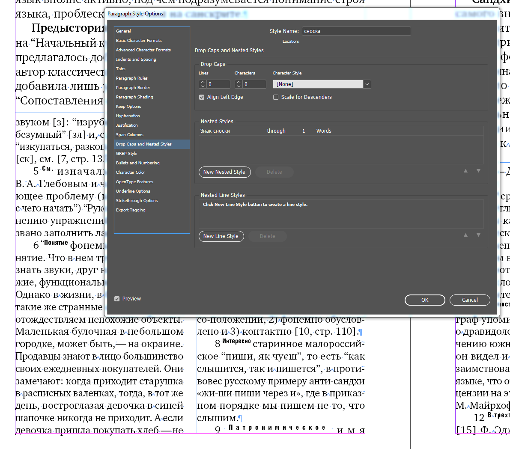510x449 pixels.
Task: Switch to Basic Character Formats settings
Action: pos(138,40)
